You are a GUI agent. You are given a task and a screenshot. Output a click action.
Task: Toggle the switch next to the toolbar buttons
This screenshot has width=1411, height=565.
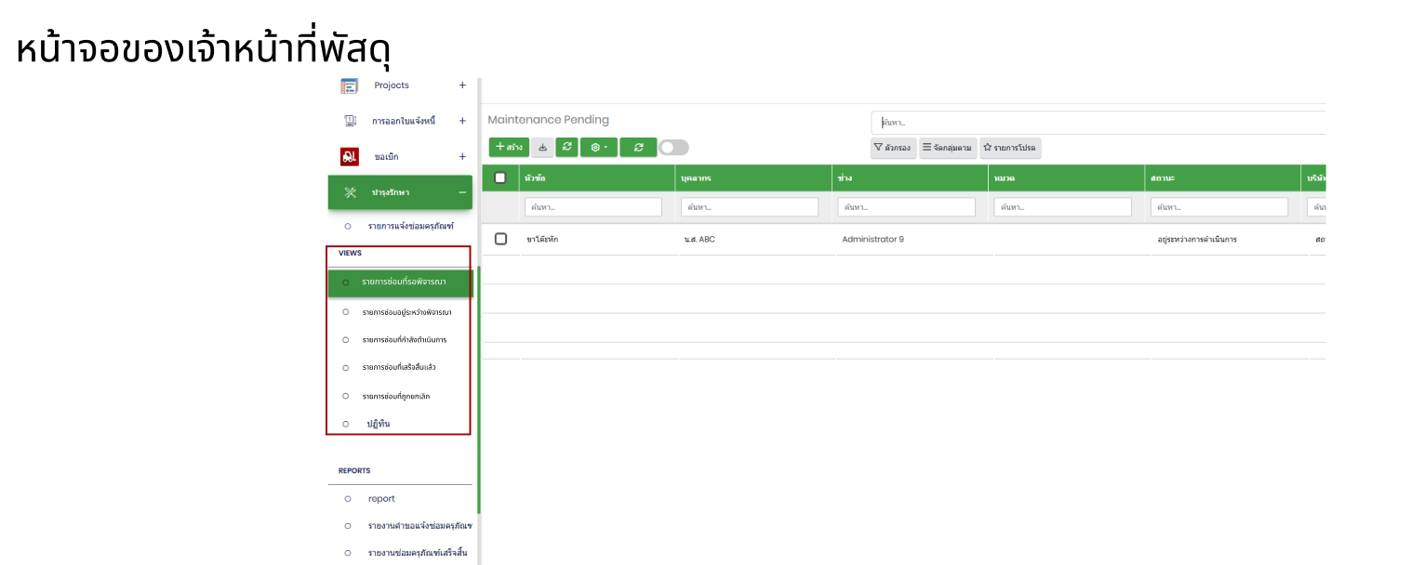(673, 147)
